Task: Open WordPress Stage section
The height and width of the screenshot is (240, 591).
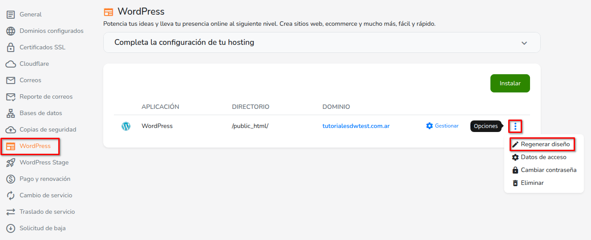Action: click(x=44, y=163)
